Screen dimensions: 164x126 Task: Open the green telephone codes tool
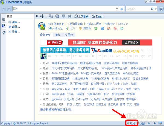(96, 28)
